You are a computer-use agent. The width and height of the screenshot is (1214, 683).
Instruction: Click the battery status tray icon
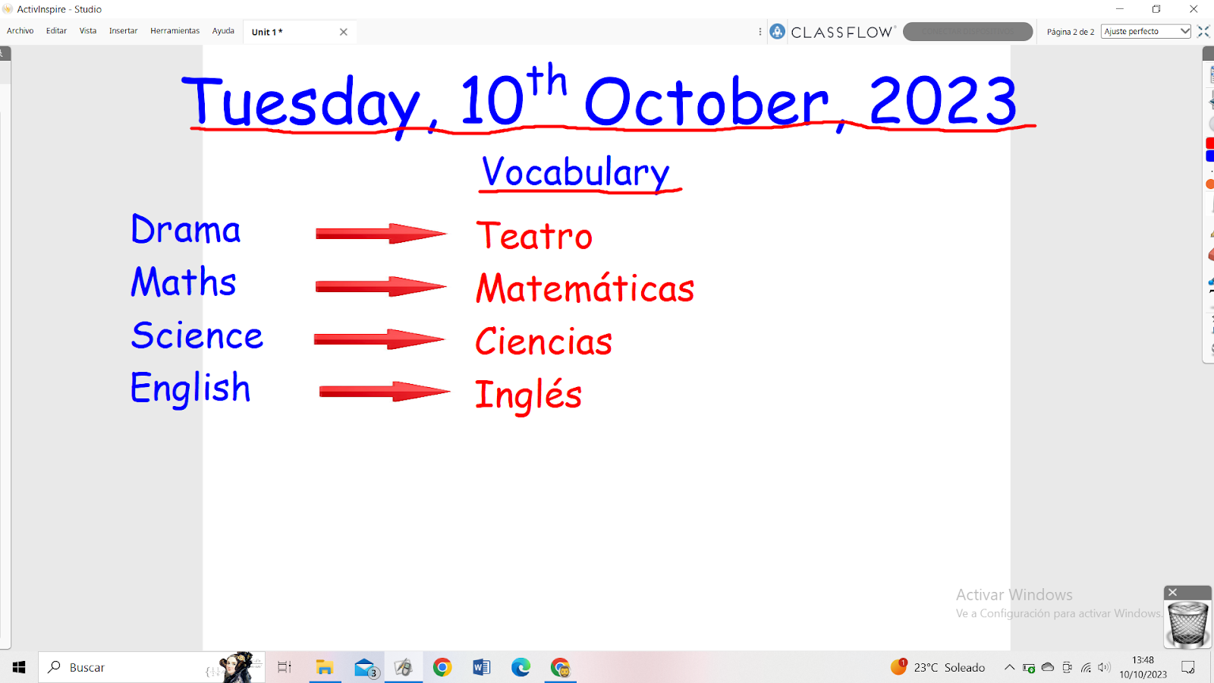pyautogui.click(x=1029, y=668)
